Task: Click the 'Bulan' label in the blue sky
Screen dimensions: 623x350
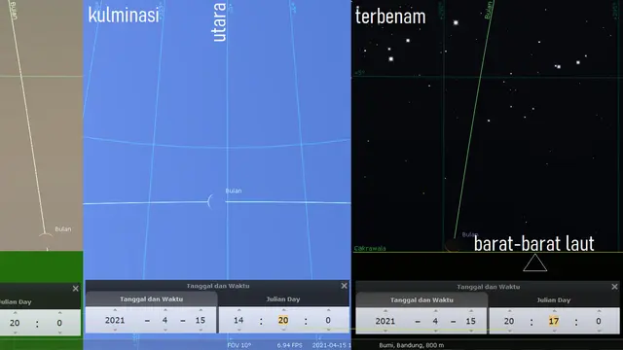Action: coord(234,191)
